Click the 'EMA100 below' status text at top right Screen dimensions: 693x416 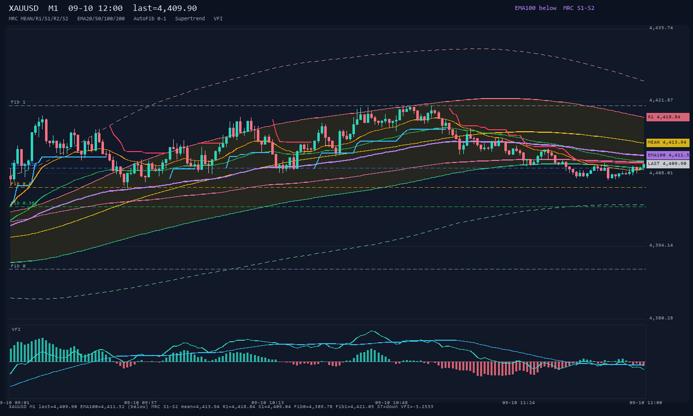click(536, 8)
